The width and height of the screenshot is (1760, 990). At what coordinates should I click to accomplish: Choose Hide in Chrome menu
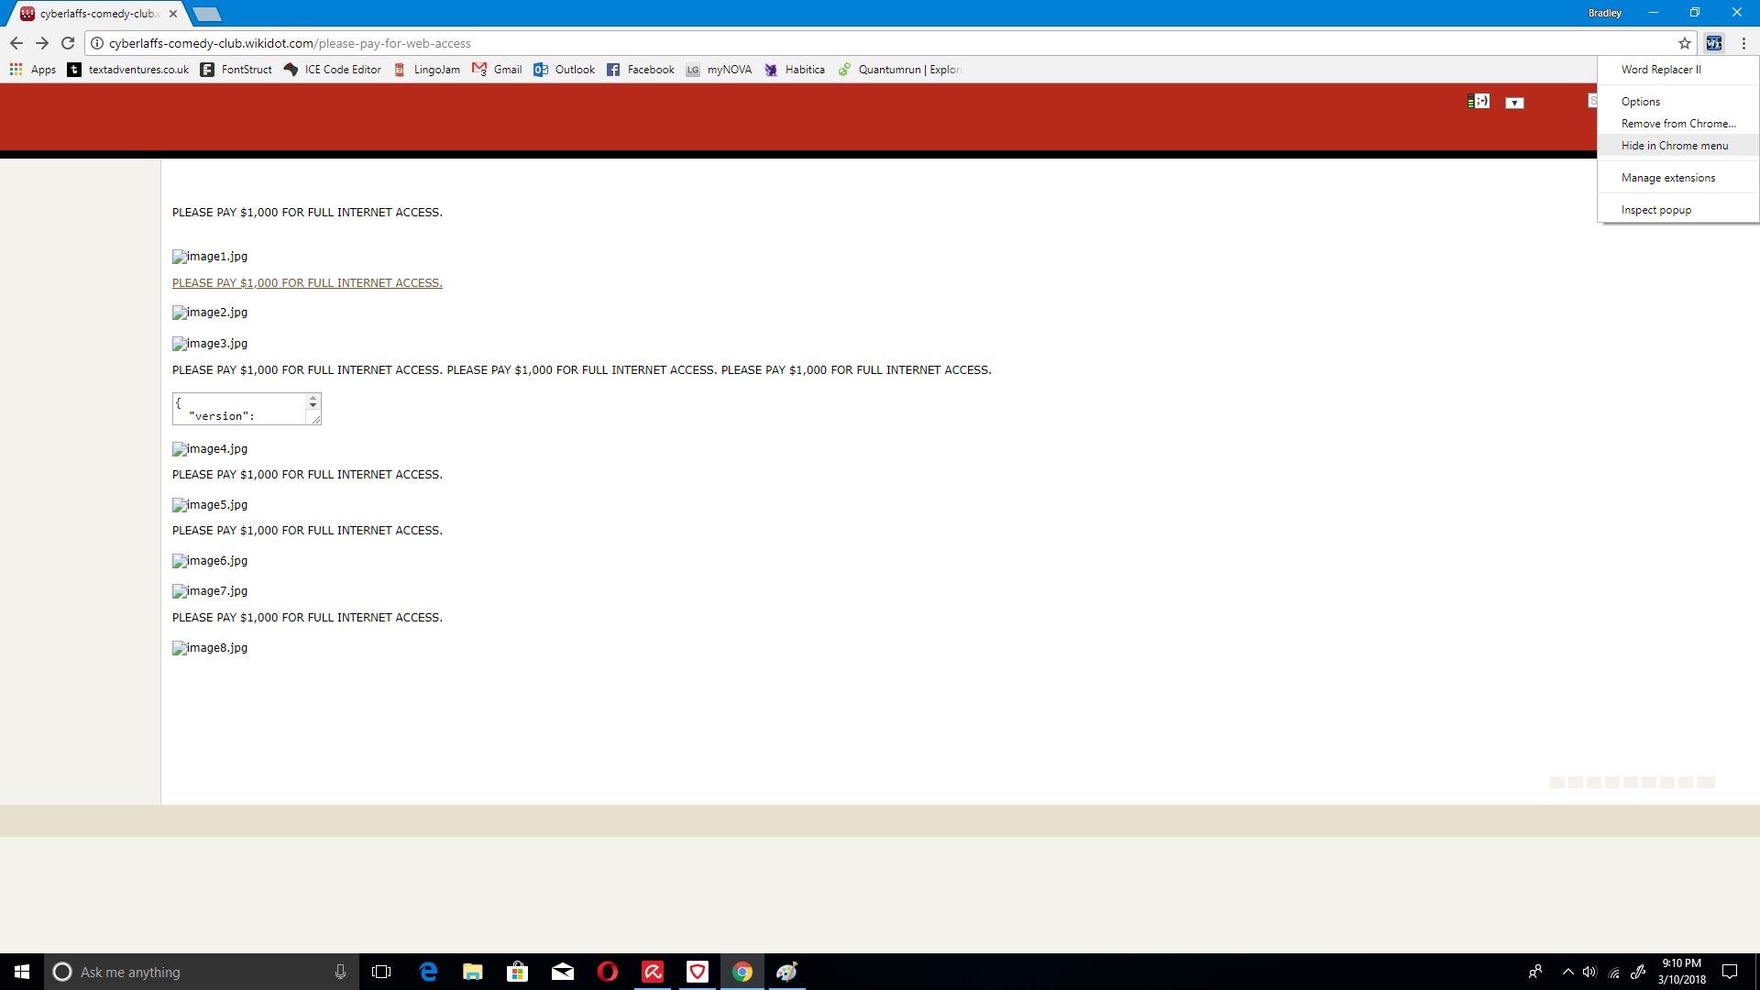pyautogui.click(x=1674, y=146)
